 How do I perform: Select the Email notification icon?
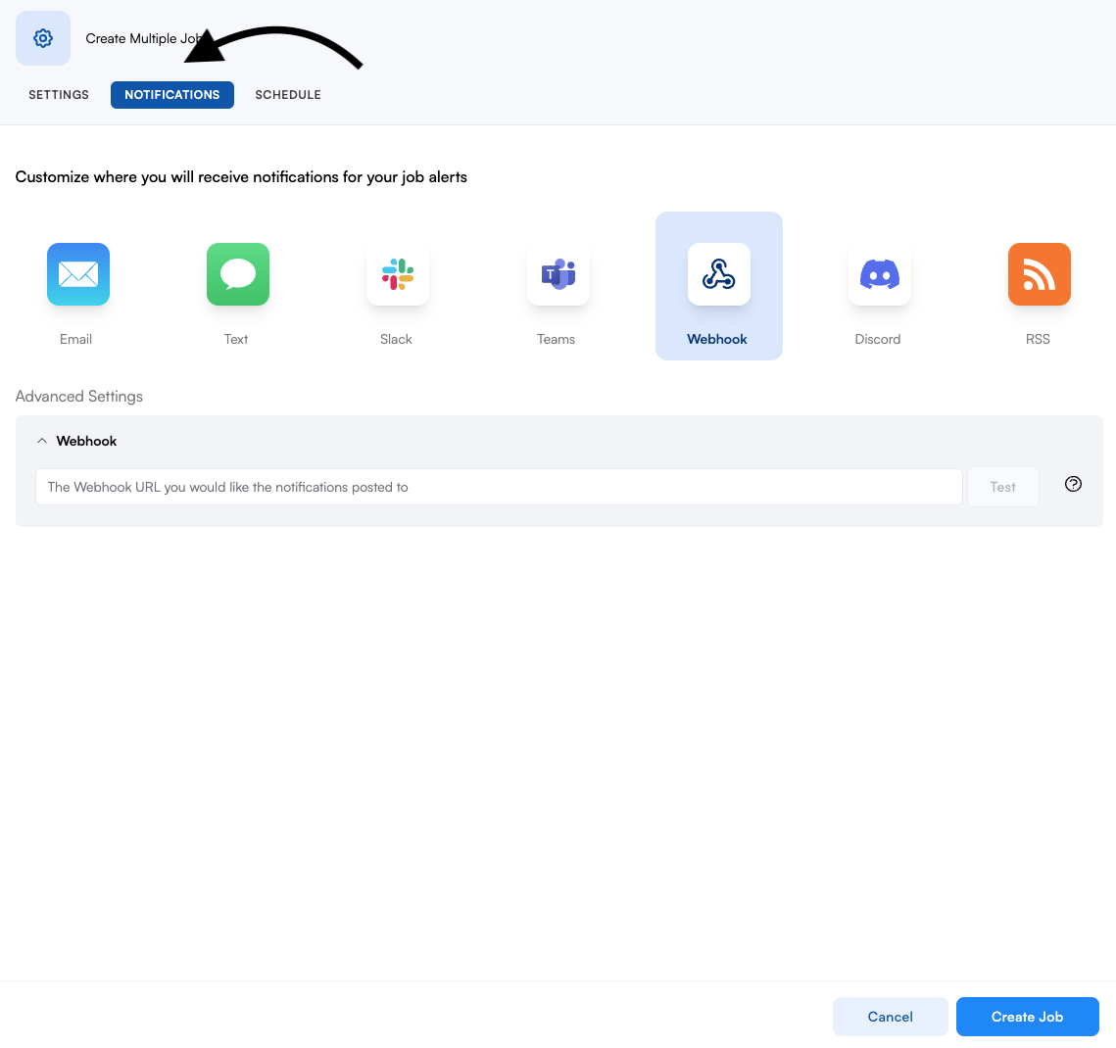(x=78, y=274)
